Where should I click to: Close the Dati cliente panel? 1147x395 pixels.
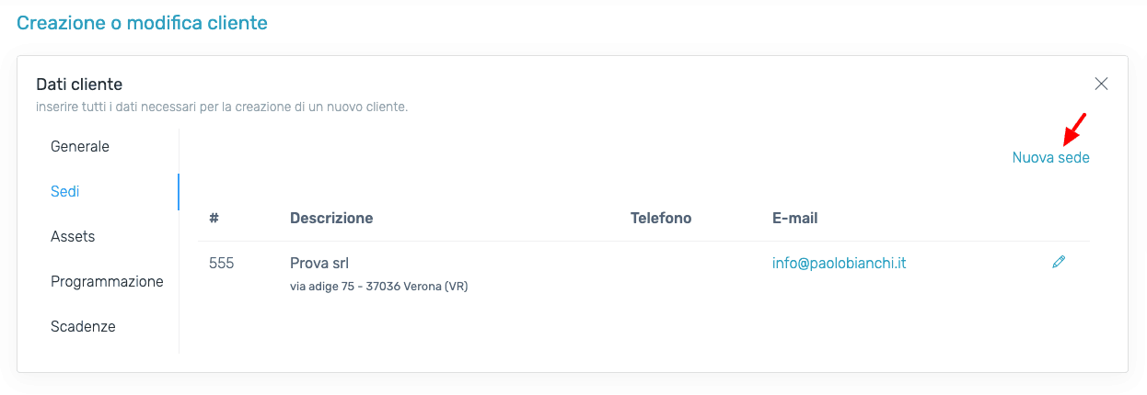[x=1101, y=84]
